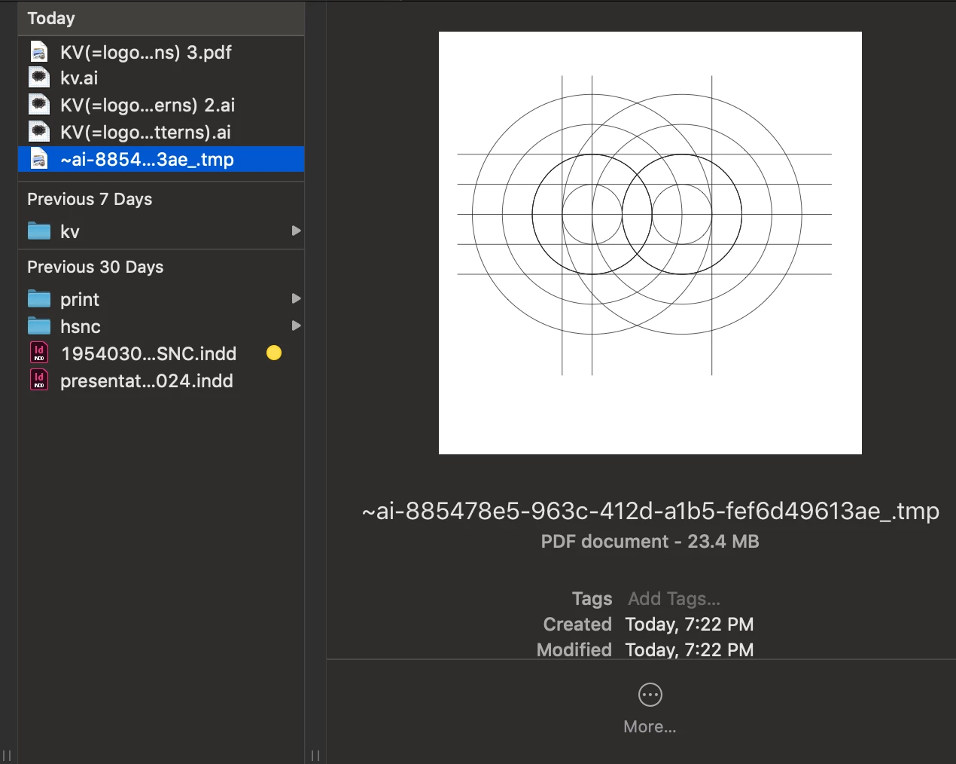The width and height of the screenshot is (956, 764).
Task: Click the PDF icon of KV(=logo...ns) 3.pdf
Action: click(x=39, y=52)
